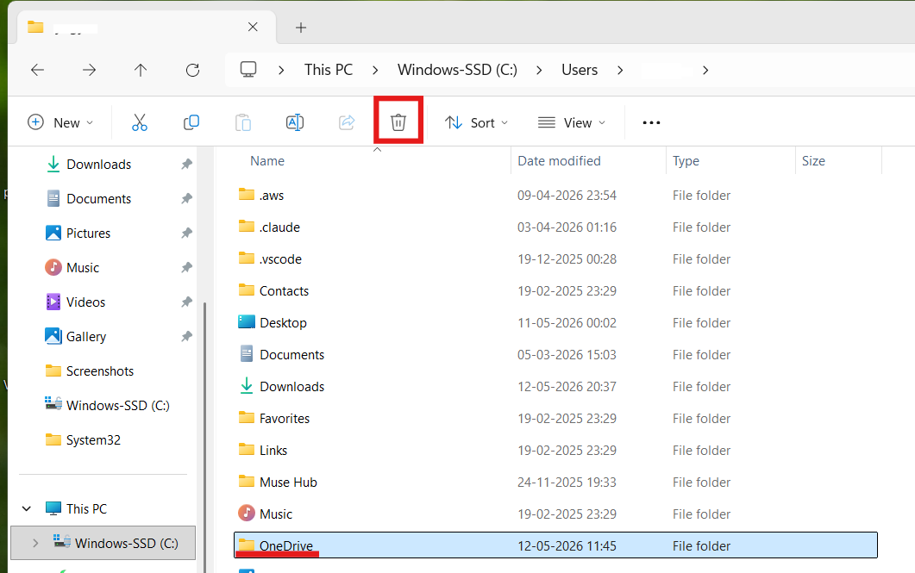Expand chevron before This PC in breadcrumb
Screen dimensions: 915x573
[281, 71]
